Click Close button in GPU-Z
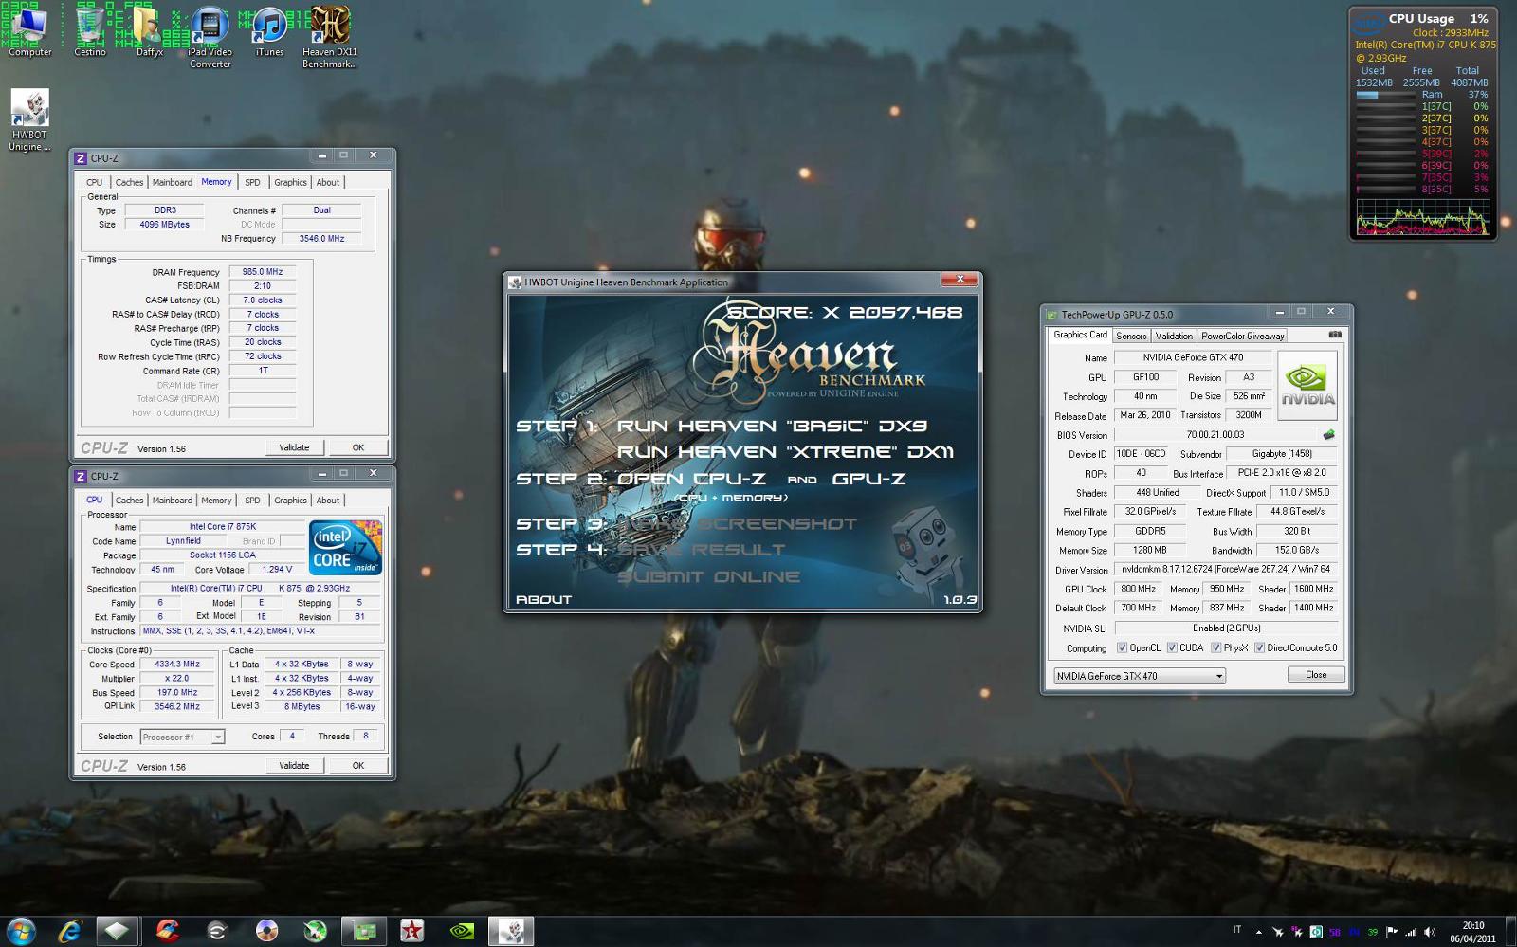Image resolution: width=1517 pixels, height=947 pixels. click(x=1316, y=675)
